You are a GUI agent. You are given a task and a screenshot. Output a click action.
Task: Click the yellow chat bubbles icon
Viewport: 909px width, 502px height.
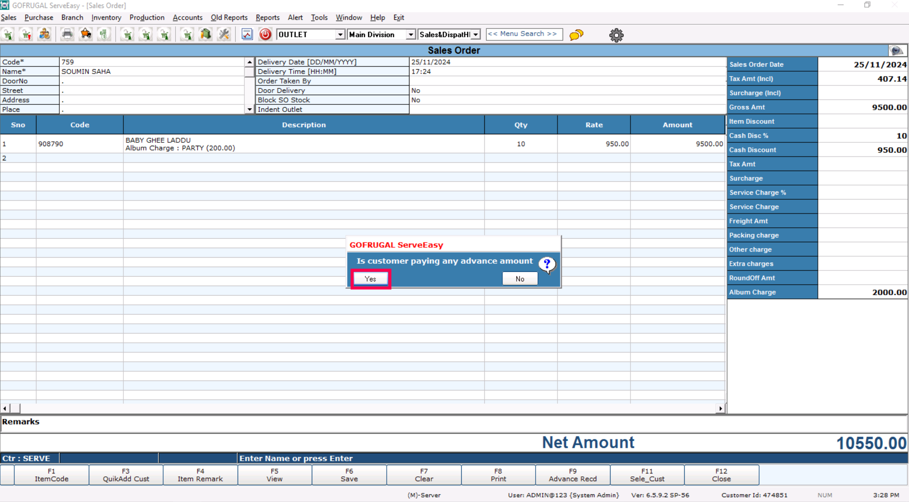[x=576, y=35]
